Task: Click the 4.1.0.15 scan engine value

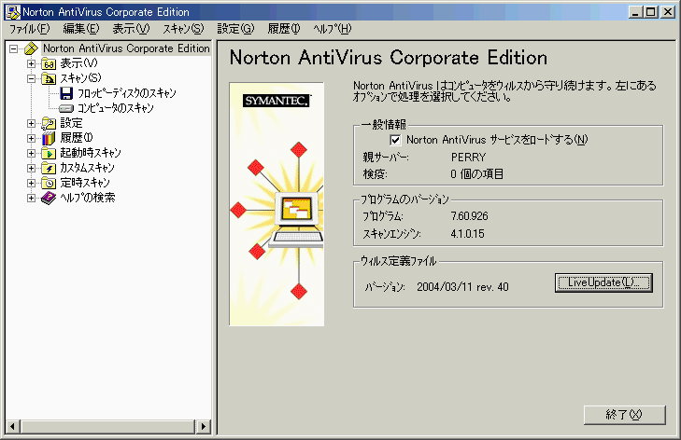Action: (x=467, y=234)
